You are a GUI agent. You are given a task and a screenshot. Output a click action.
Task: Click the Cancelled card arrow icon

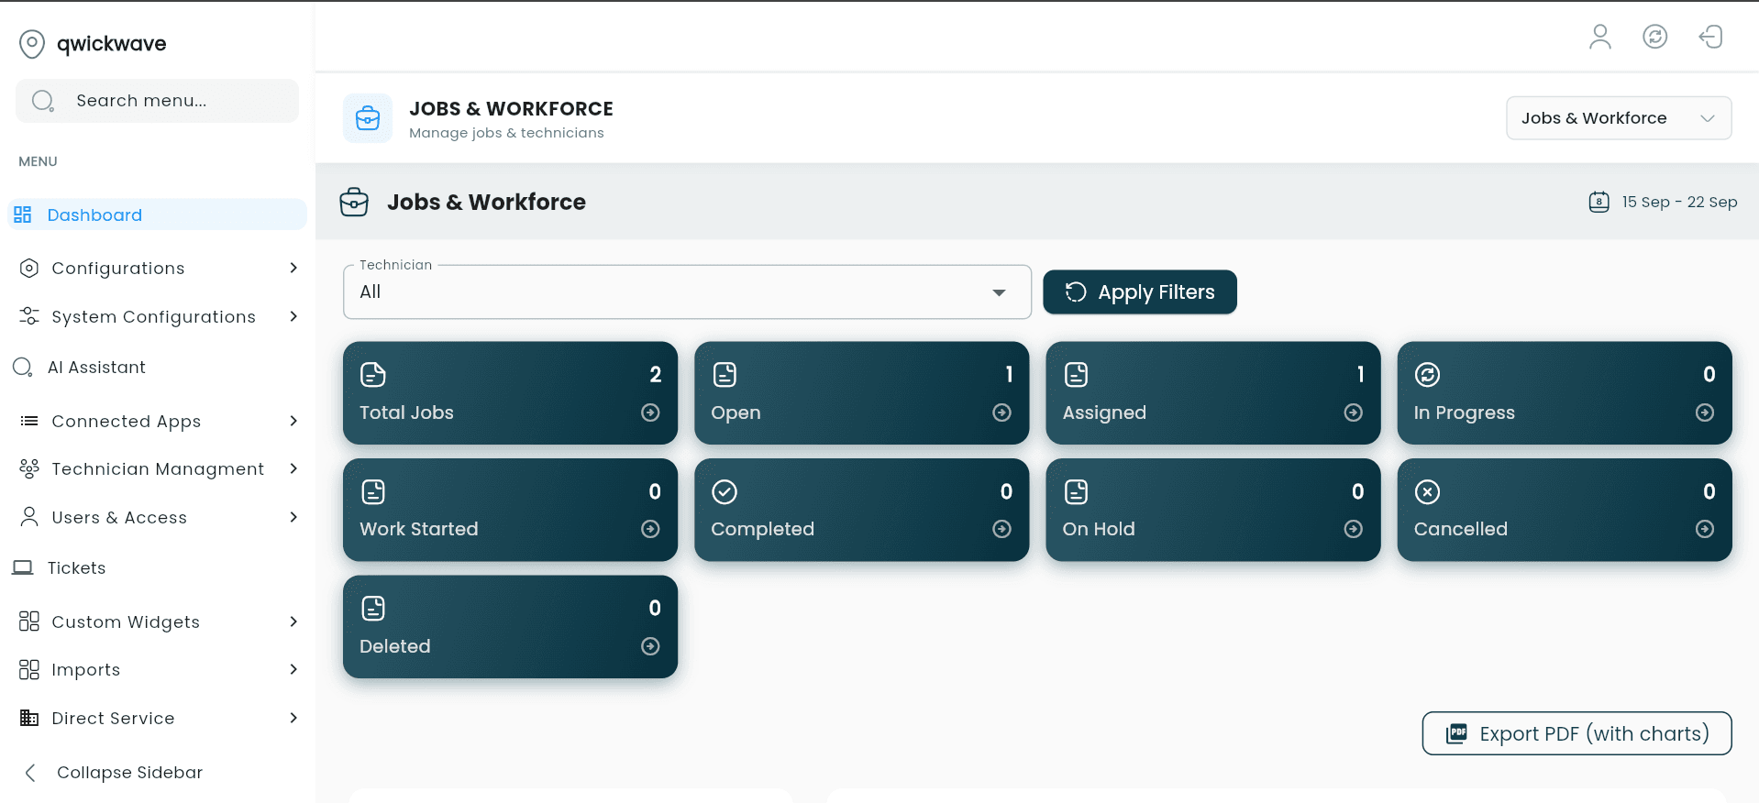(1705, 529)
